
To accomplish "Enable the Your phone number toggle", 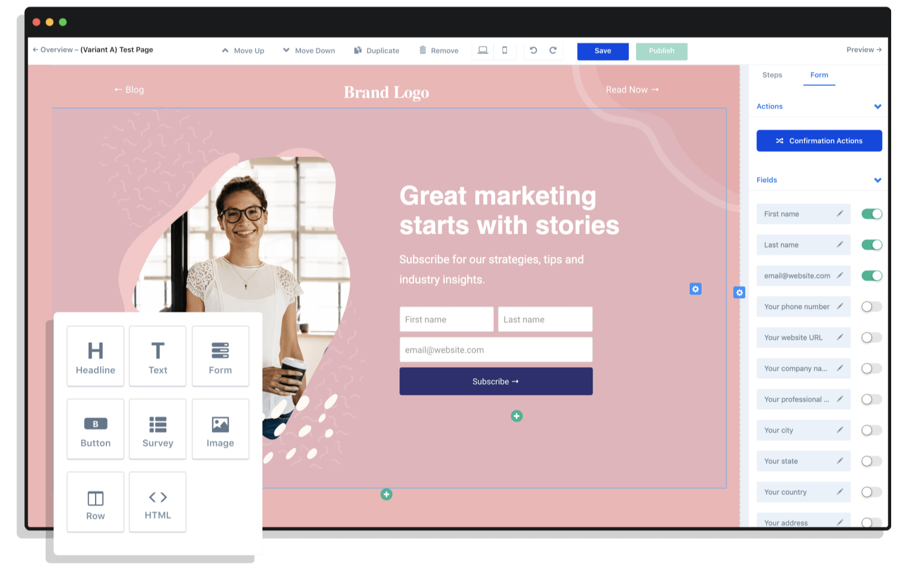I will (x=871, y=307).
